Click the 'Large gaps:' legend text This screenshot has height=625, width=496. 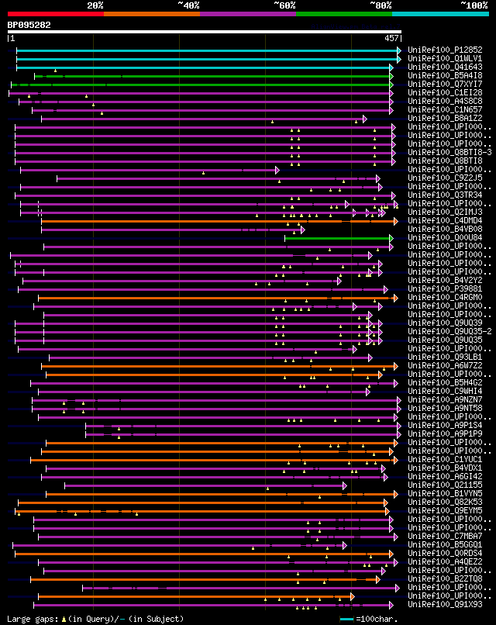tap(33, 619)
